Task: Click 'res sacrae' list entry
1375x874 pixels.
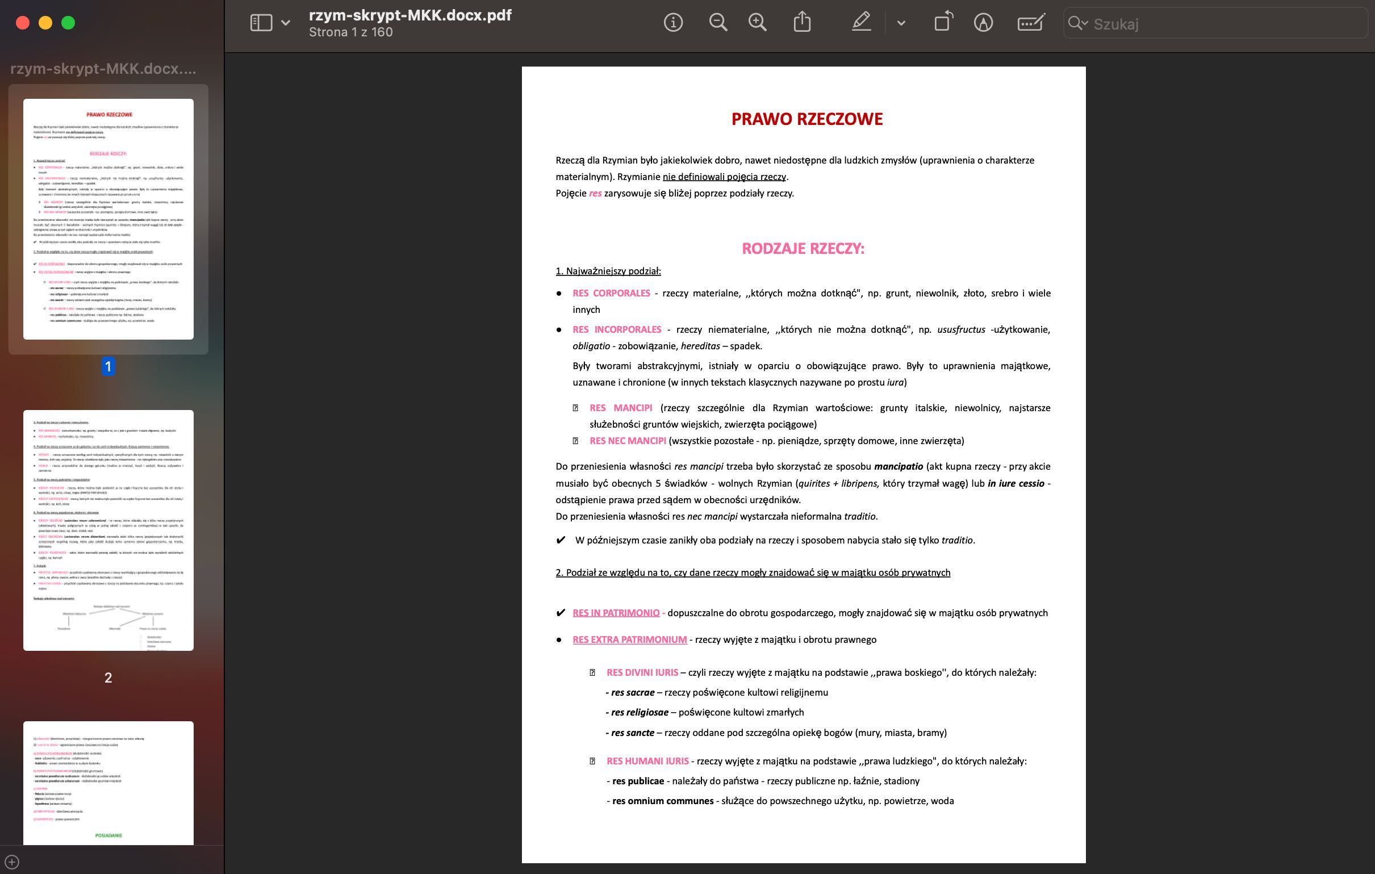Action: 633,693
